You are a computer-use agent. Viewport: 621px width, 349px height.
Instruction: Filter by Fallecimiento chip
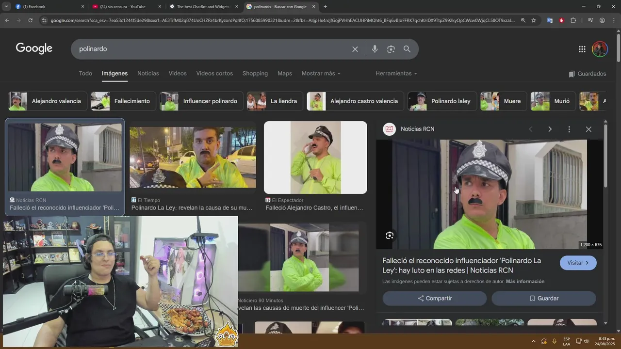tap(123, 101)
